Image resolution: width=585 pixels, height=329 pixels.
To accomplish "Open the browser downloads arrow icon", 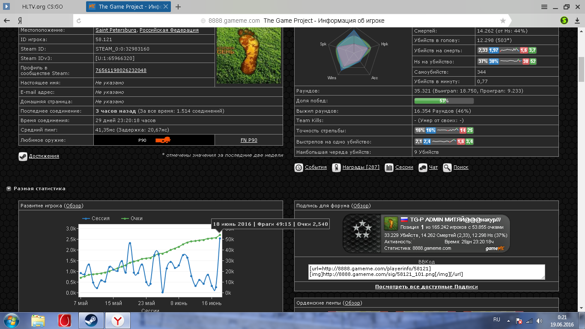I will tap(576, 20).
